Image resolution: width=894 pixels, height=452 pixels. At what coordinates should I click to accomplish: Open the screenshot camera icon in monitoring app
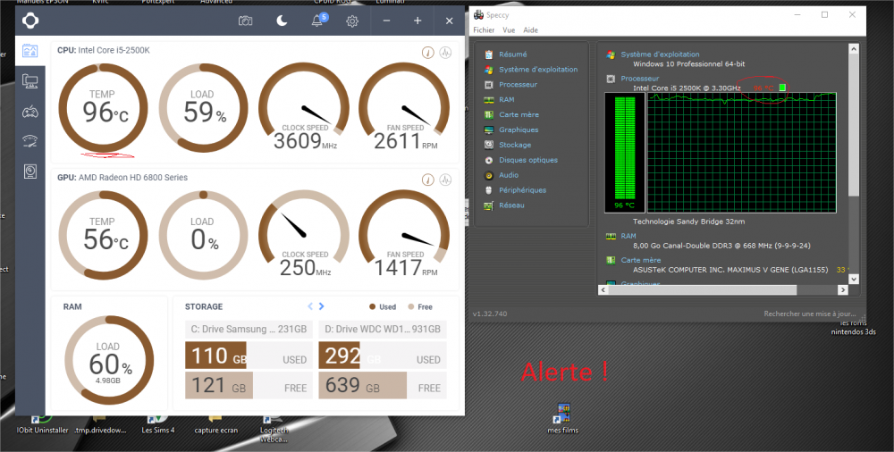pos(245,21)
